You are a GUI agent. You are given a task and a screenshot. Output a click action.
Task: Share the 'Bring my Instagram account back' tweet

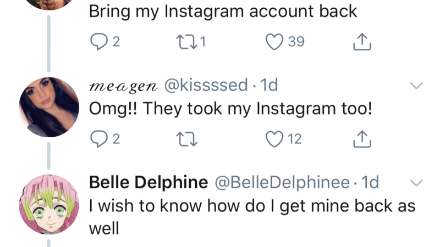point(362,42)
